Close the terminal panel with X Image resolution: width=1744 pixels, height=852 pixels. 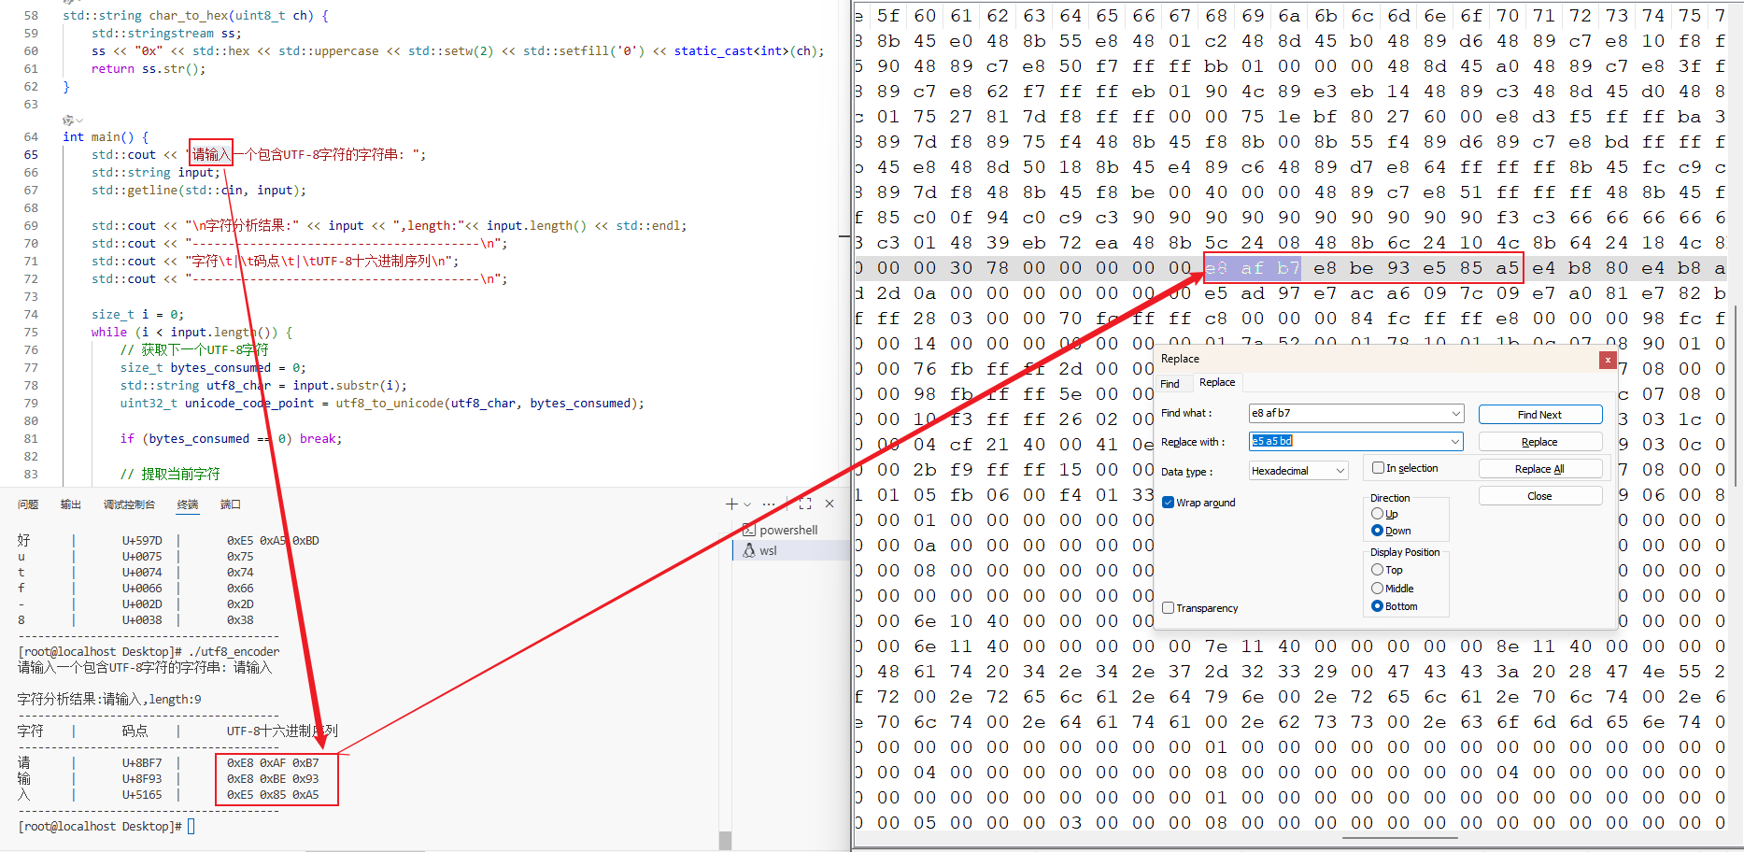coord(829,504)
